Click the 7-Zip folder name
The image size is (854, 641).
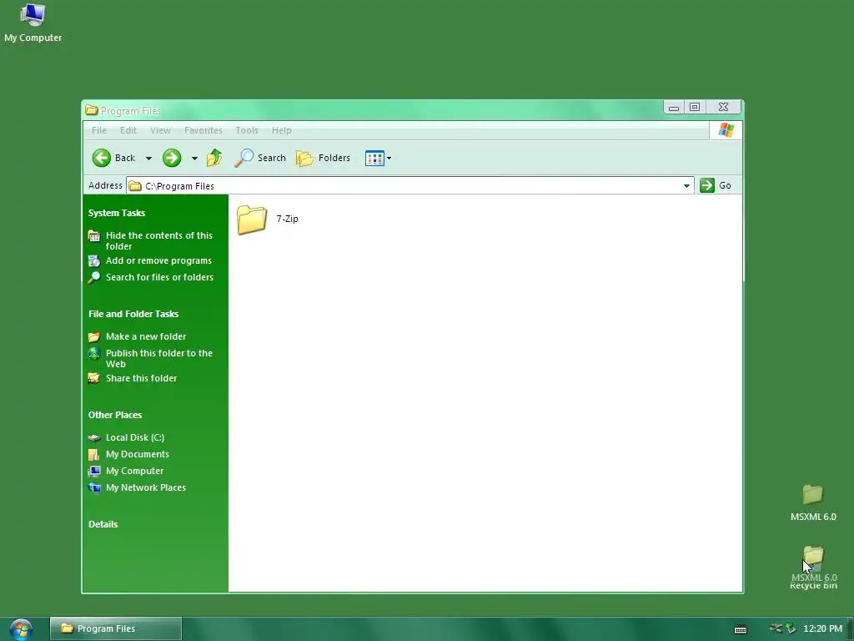[x=287, y=219]
